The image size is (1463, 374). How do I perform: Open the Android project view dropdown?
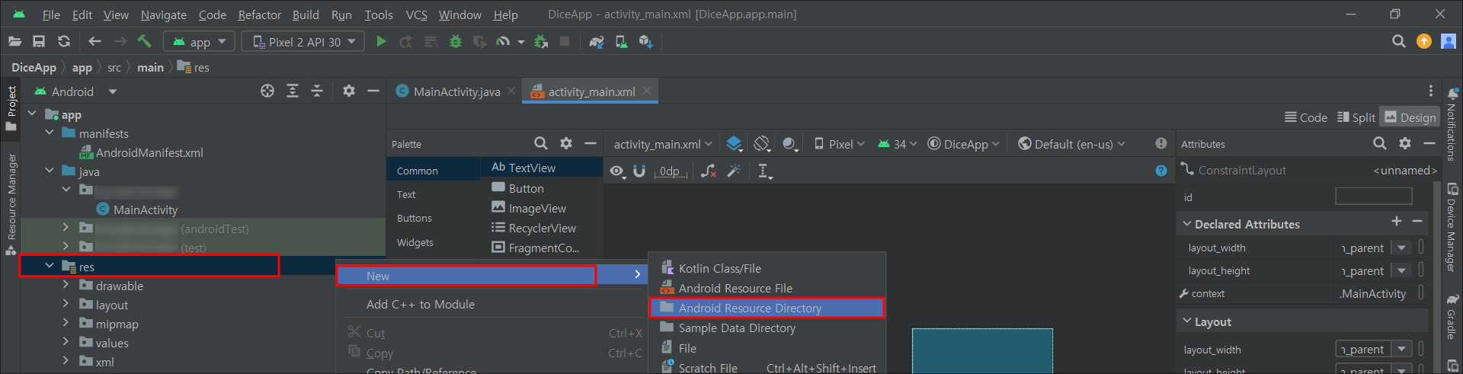click(x=75, y=91)
